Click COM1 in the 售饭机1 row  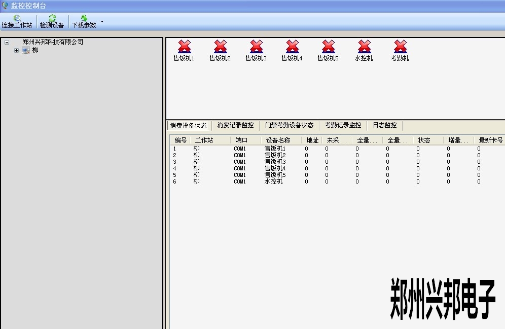click(x=240, y=149)
